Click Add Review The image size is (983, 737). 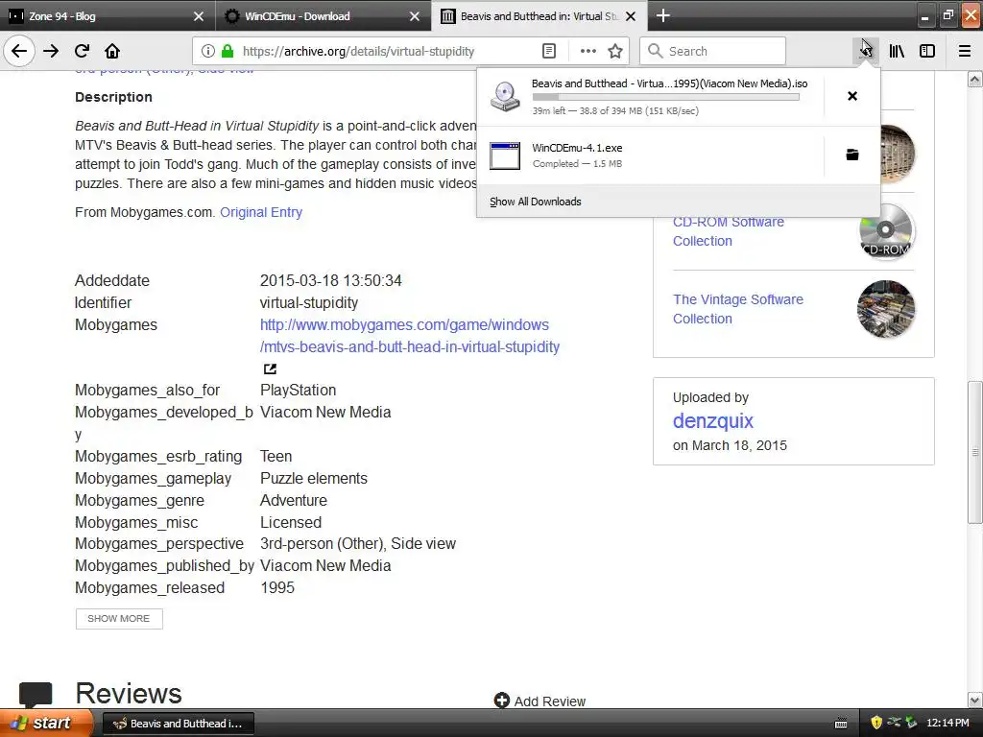pyautogui.click(x=539, y=701)
